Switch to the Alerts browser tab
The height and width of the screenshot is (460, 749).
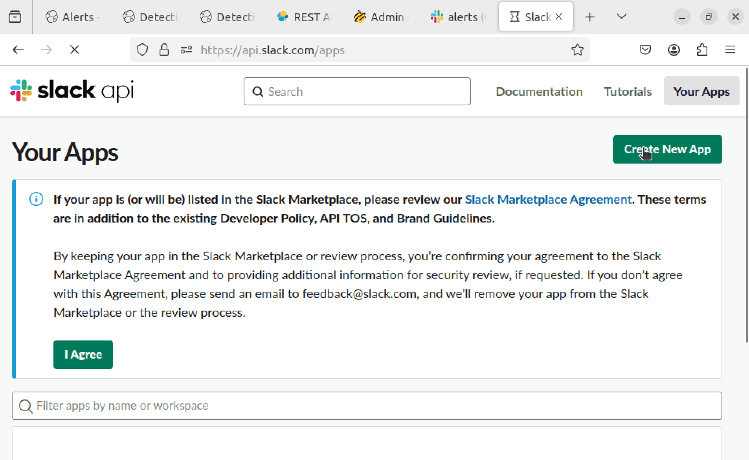coord(72,17)
